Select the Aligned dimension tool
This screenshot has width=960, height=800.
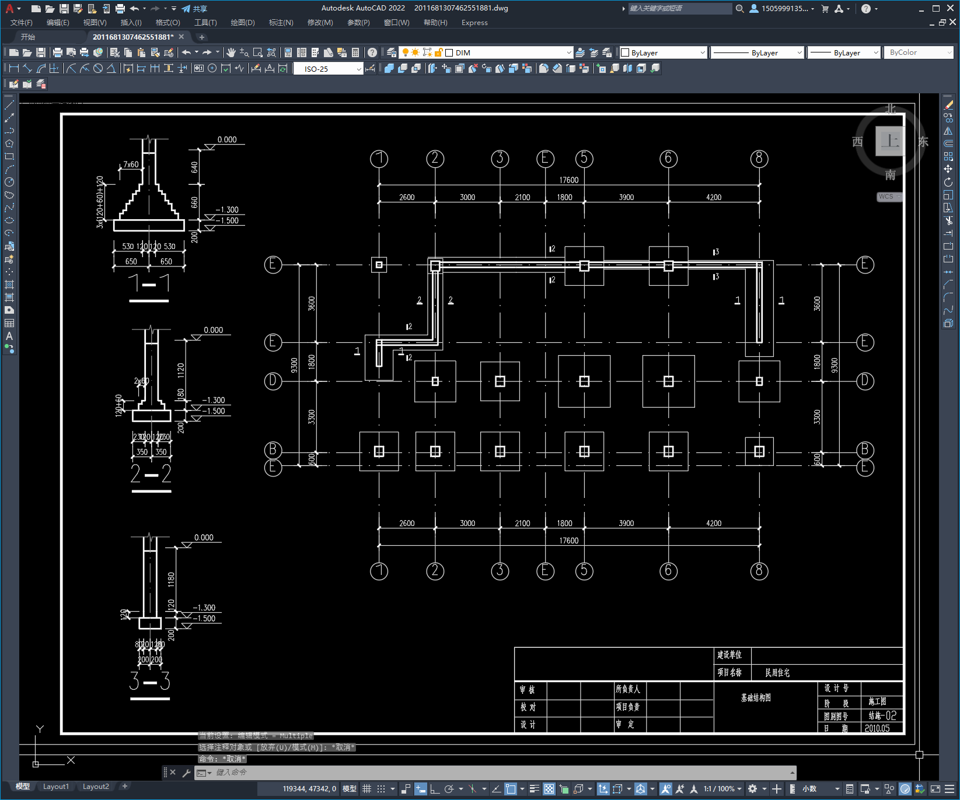pos(27,68)
